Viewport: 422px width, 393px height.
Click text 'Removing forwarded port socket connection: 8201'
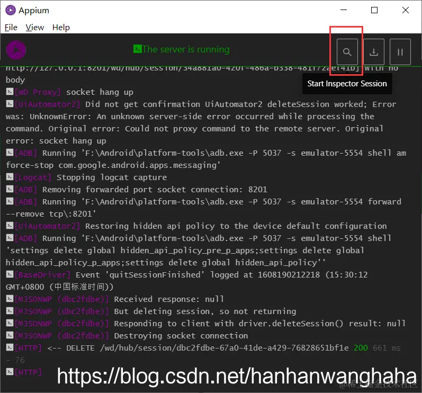[x=155, y=190]
